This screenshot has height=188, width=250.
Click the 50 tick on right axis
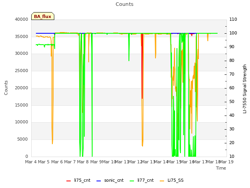(x=232, y=102)
